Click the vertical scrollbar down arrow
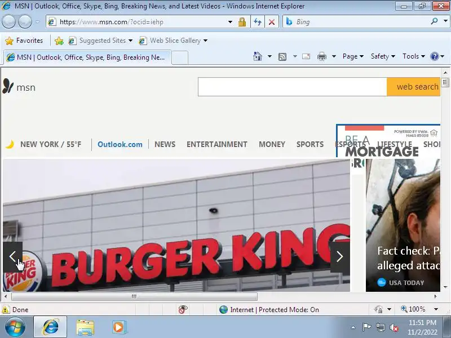 click(x=445, y=287)
